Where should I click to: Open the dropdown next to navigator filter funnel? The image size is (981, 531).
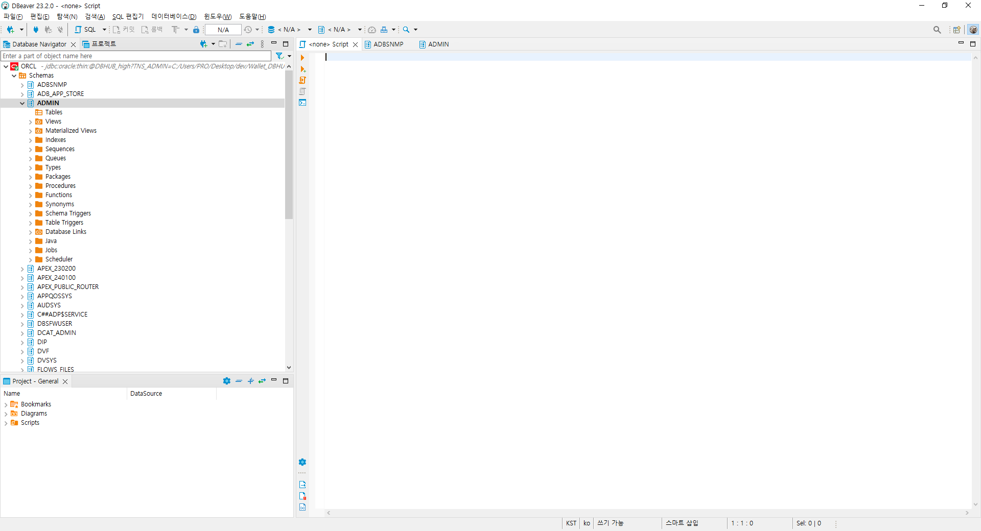289,56
